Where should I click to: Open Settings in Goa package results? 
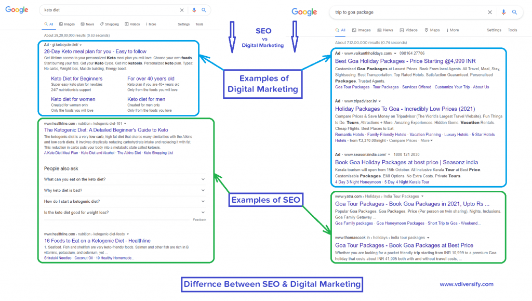(x=494, y=30)
